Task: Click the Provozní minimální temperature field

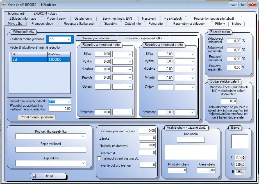Action: coord(234,59)
